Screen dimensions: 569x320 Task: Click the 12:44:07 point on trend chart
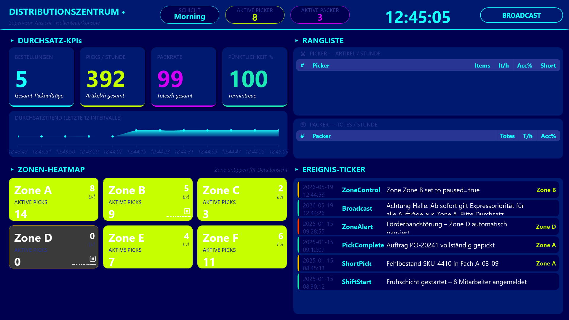pyautogui.click(x=113, y=137)
